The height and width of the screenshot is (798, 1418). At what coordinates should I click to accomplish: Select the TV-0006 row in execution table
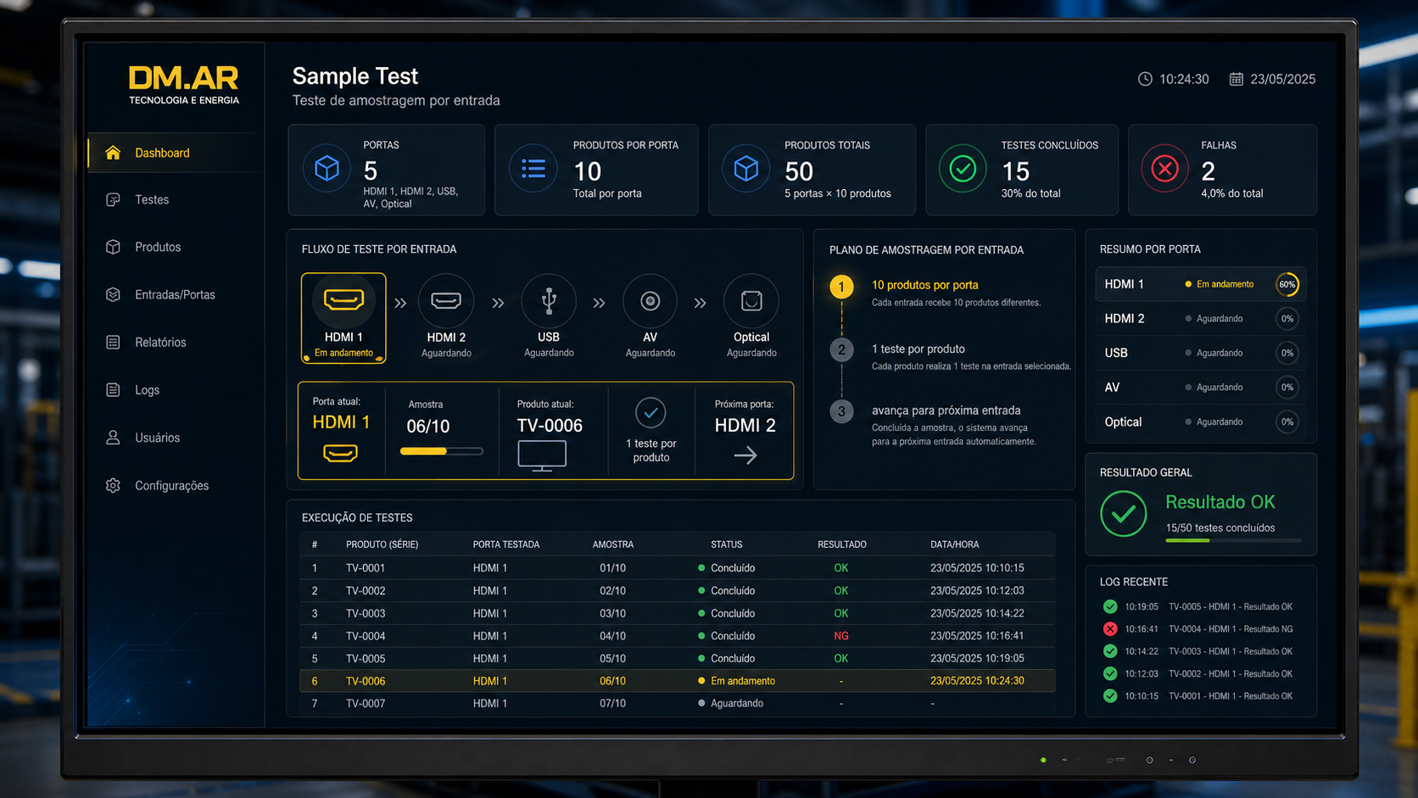(x=677, y=681)
